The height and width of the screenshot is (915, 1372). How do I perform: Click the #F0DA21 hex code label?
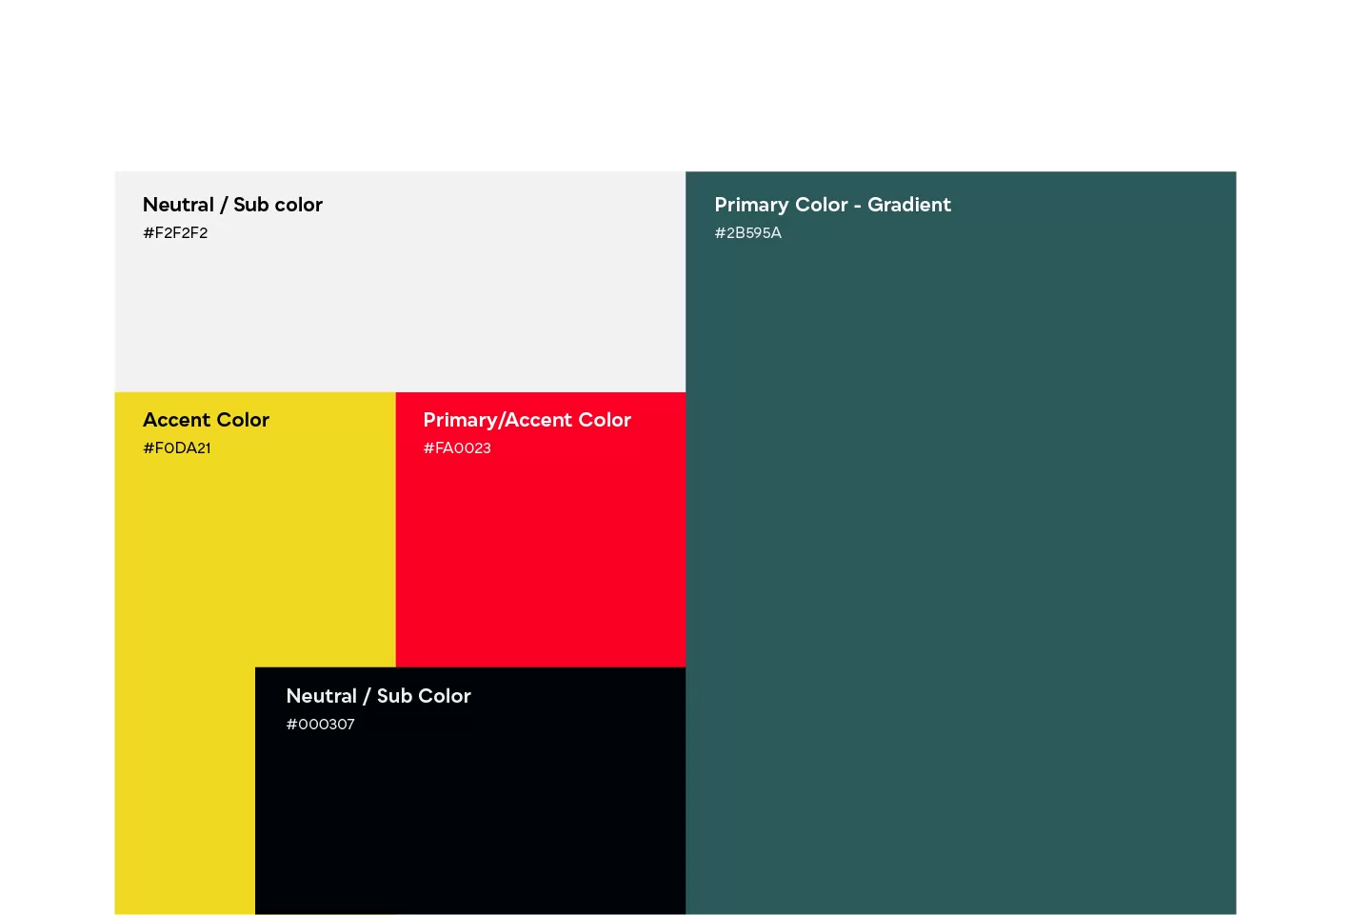tap(176, 448)
